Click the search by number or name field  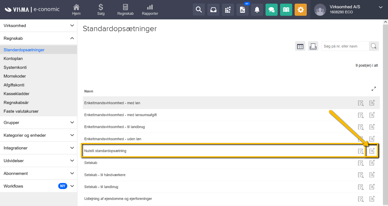click(345, 46)
